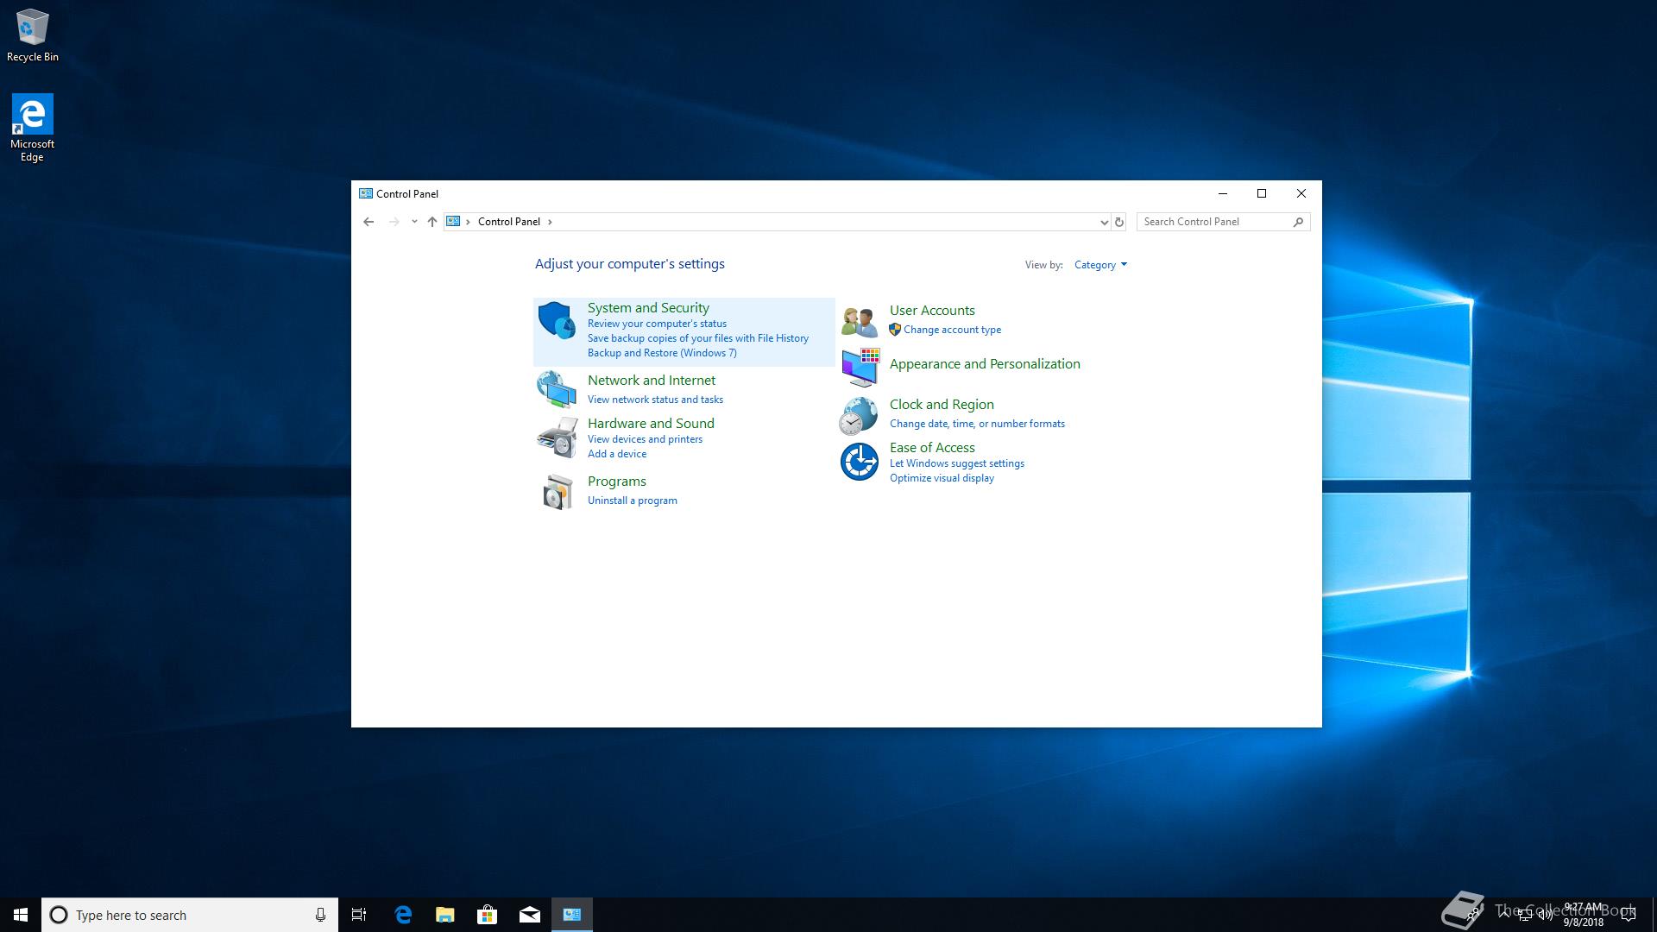Open View network status and tasks
Screen dimensions: 1657x932
pos(655,400)
